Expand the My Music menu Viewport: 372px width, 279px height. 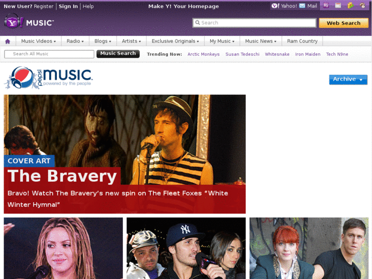(x=222, y=41)
